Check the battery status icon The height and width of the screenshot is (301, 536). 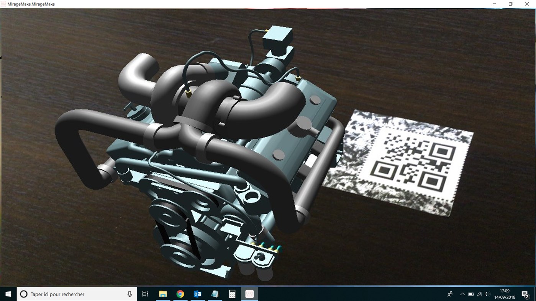pyautogui.click(x=471, y=294)
